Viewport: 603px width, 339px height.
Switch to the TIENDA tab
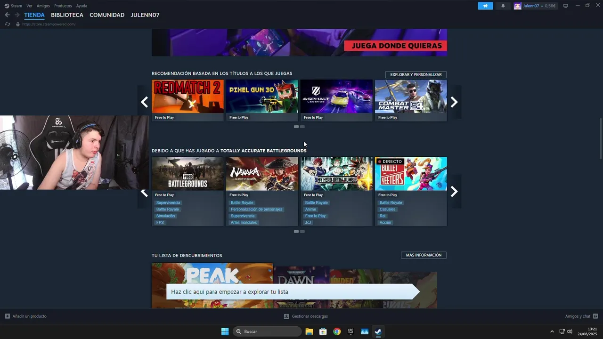click(x=34, y=15)
